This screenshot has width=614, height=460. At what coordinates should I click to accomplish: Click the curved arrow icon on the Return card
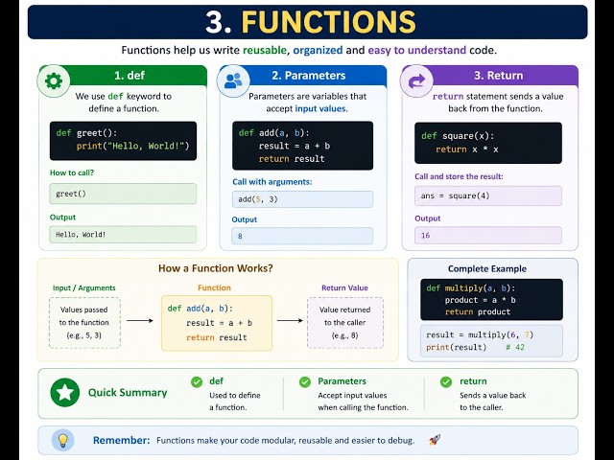tap(416, 80)
